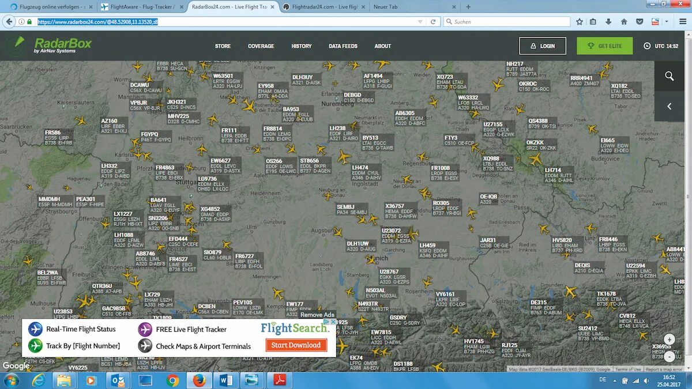The height and width of the screenshot is (389, 692).
Task: Click the UTC 14:52 clock display
Action: coord(661,46)
